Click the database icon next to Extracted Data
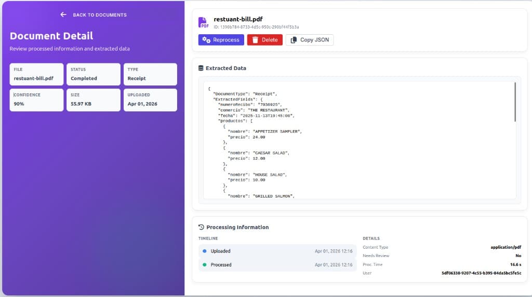The image size is (532, 297). coord(201,68)
